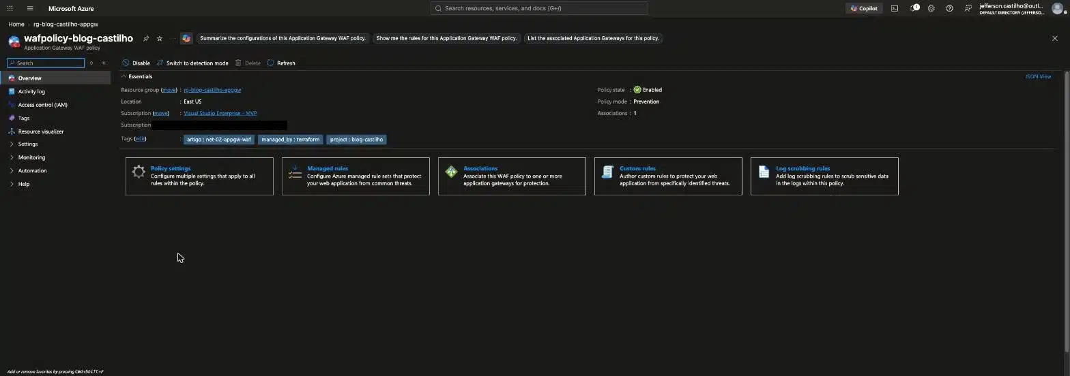
Task: Click tag managed_by : terraform
Action: pyautogui.click(x=290, y=139)
